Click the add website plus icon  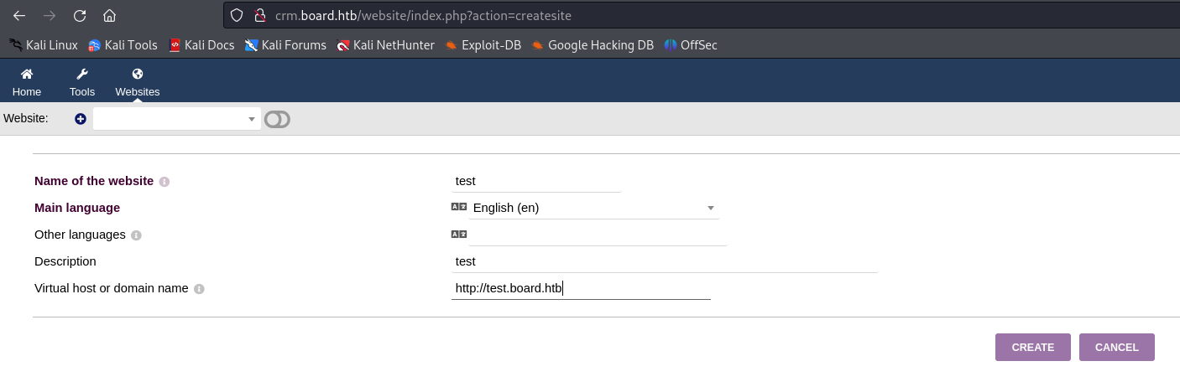(81, 119)
